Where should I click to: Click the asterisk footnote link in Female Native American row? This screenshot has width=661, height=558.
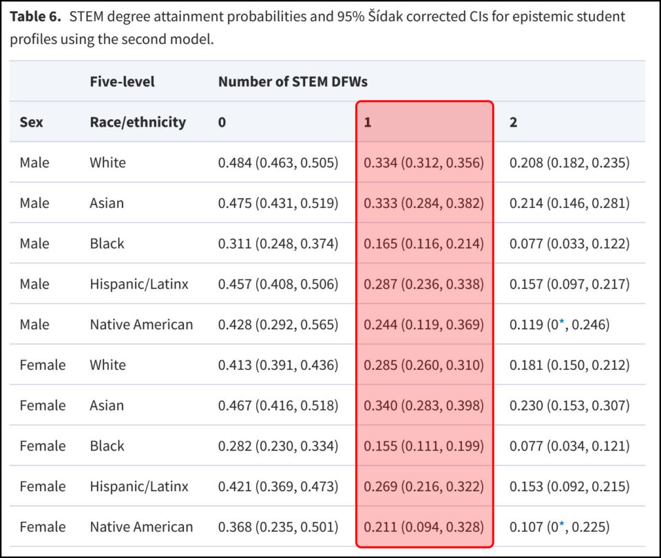pos(562,524)
